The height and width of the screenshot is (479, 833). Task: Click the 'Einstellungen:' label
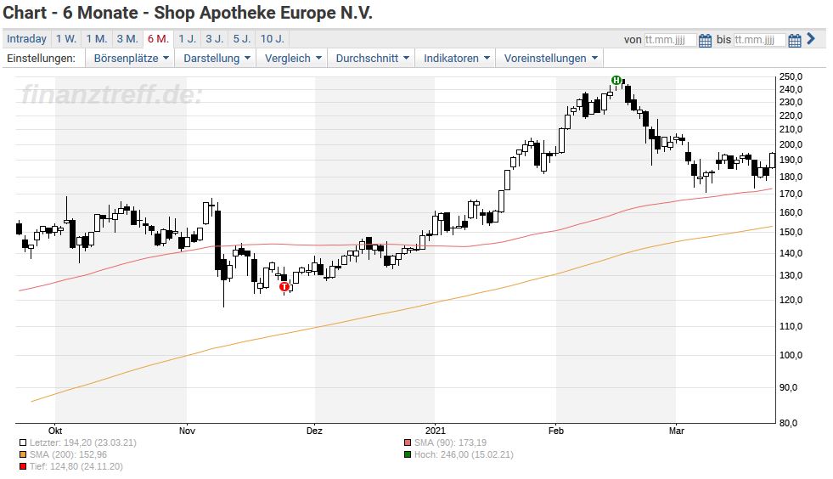click(x=41, y=58)
